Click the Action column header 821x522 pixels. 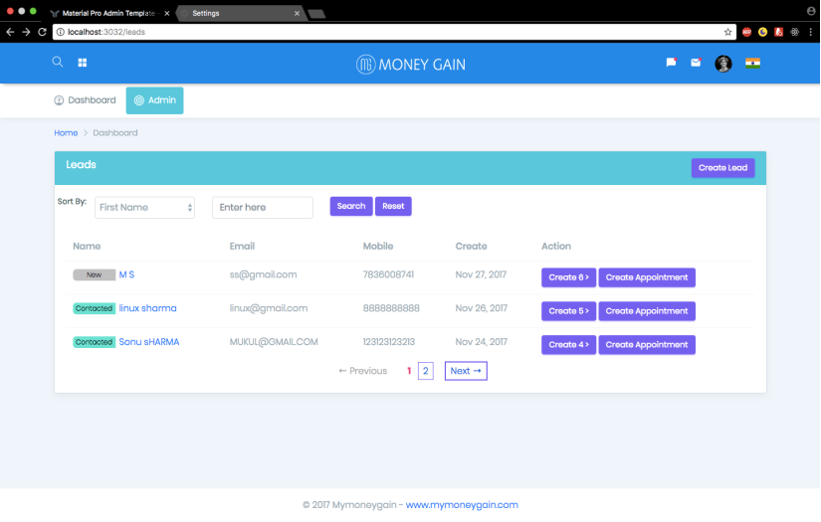[556, 246]
